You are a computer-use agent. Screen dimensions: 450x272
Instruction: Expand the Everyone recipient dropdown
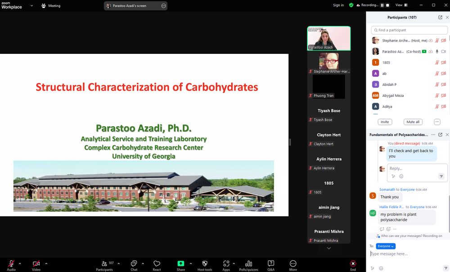386,246
